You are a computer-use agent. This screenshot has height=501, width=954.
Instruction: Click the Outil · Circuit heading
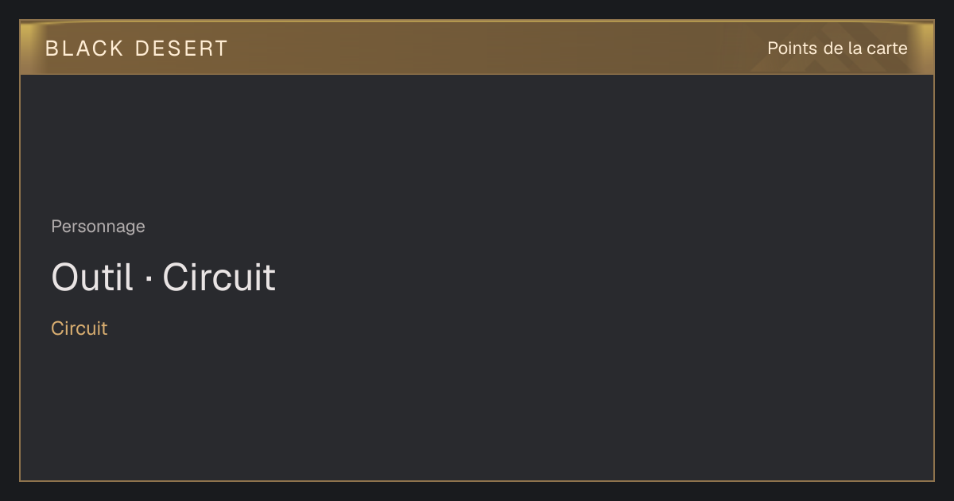coord(163,278)
